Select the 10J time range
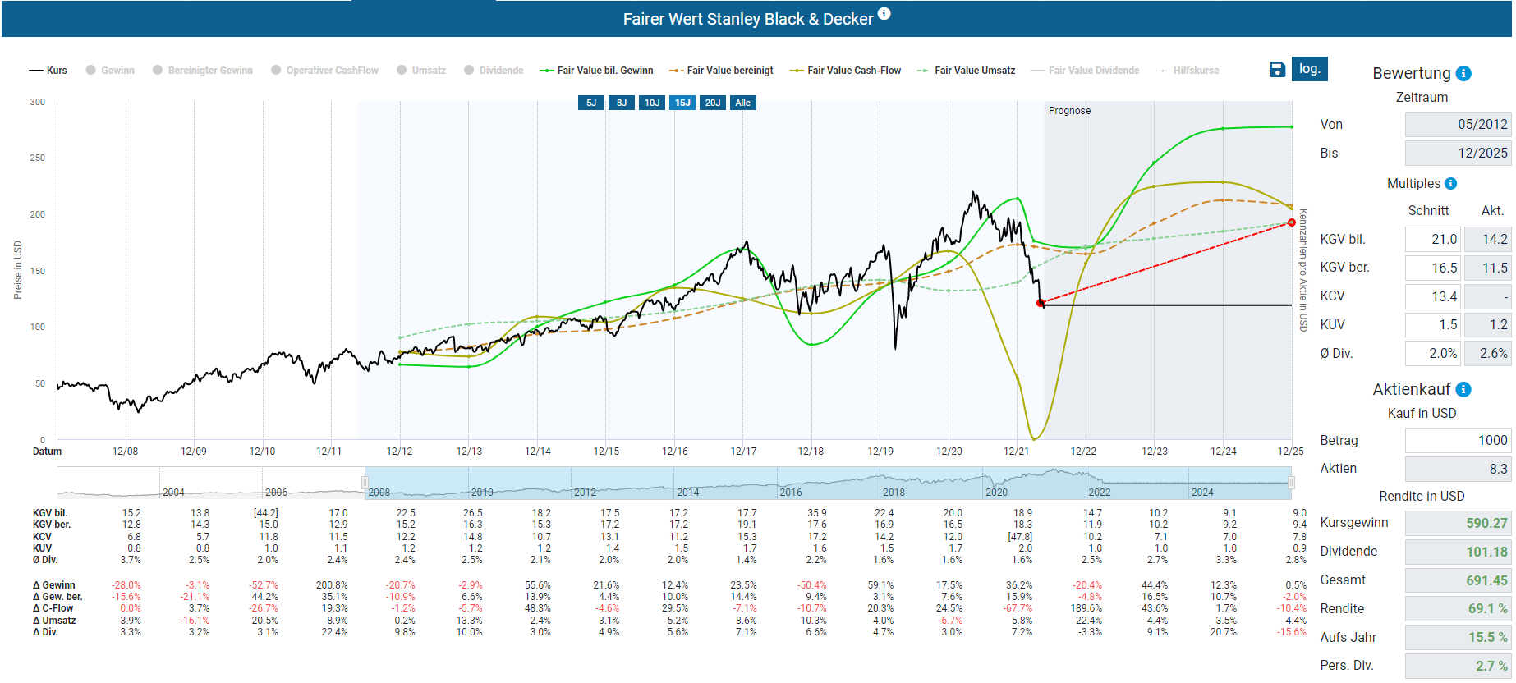The width and height of the screenshot is (1516, 683). tap(652, 103)
